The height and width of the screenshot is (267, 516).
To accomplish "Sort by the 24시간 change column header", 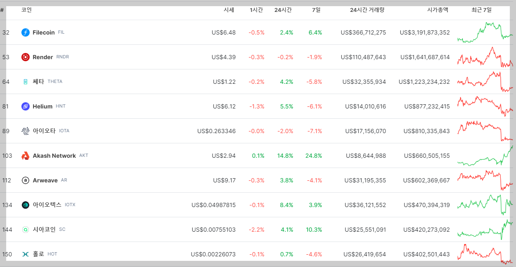I will [283, 10].
